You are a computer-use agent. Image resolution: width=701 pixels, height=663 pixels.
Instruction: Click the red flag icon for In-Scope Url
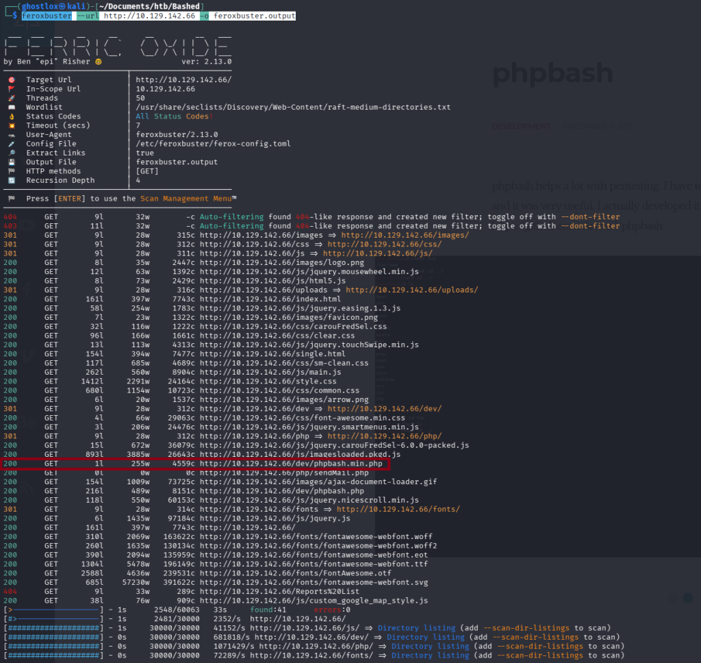tap(11, 89)
